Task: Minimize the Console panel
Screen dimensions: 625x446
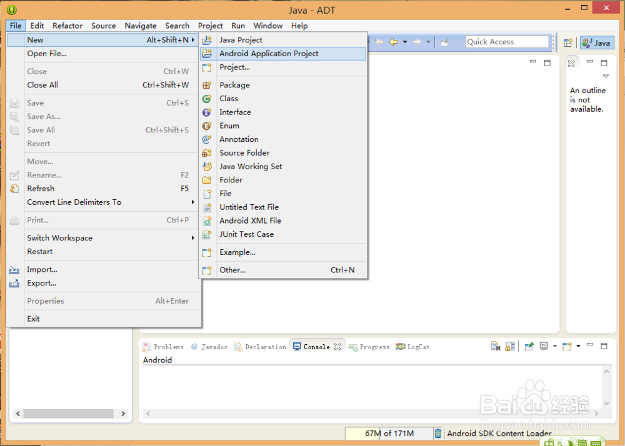Action: (x=590, y=345)
